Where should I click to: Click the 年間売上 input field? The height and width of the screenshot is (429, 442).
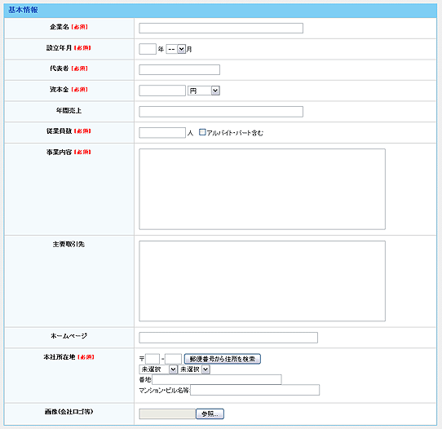pyautogui.click(x=221, y=112)
